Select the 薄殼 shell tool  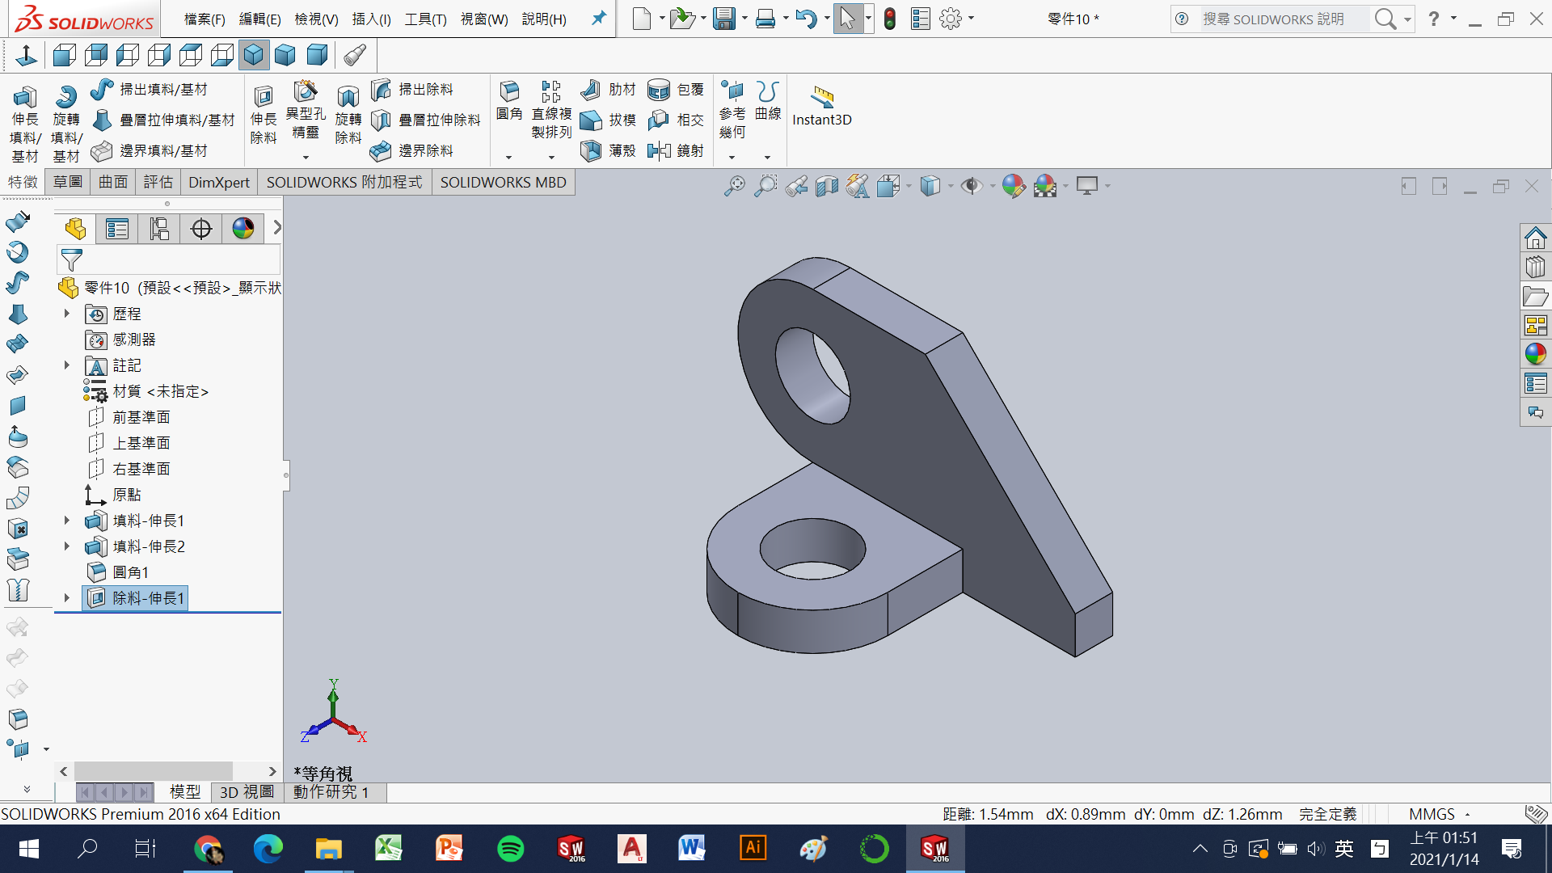click(592, 150)
